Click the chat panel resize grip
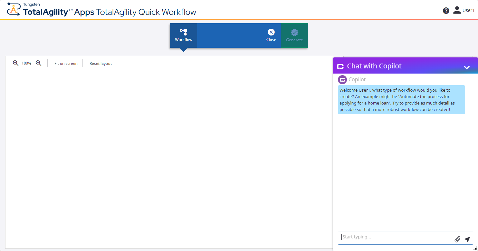The image size is (478, 251). coord(475,248)
